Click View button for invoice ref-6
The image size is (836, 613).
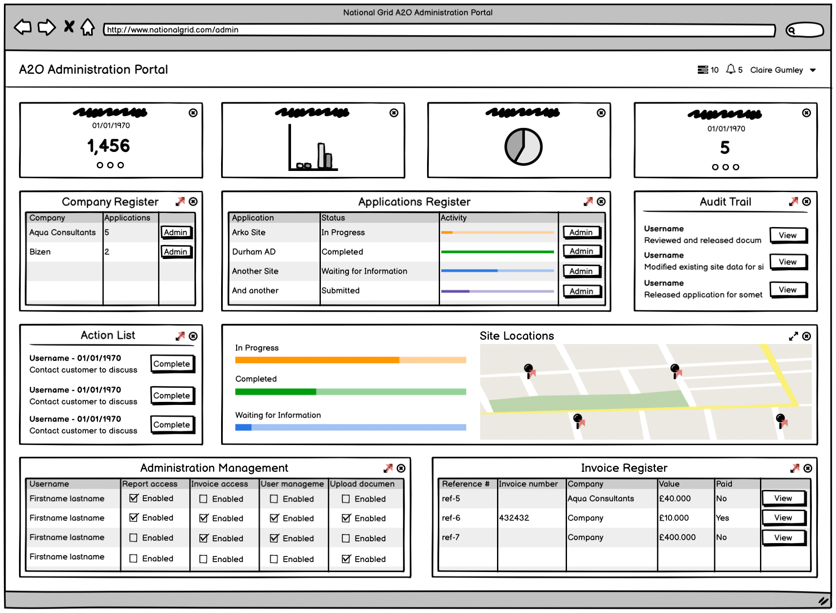point(783,518)
